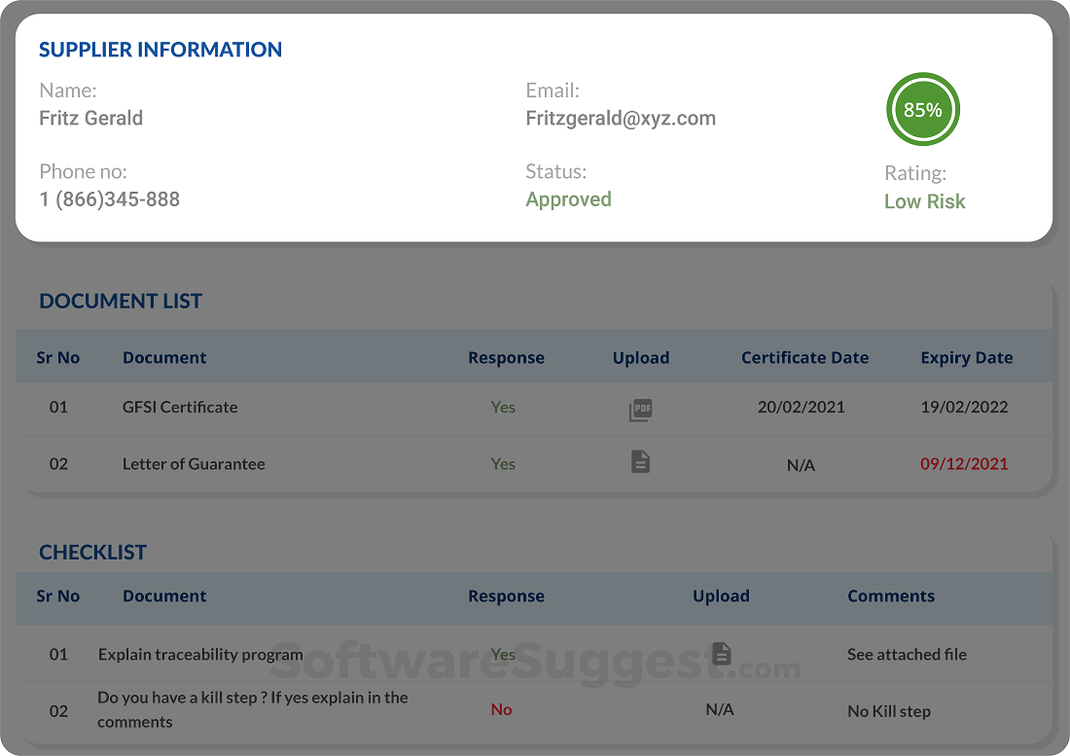View attached file for traceability program
Viewport: 1070px width, 756px height.
point(721,653)
